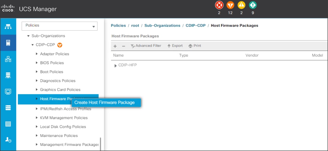Select KVM Management Policies tree item
This screenshot has width=328, height=151.
click(x=64, y=118)
